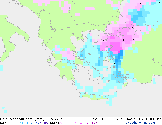Select the Snow legend value 20

84,123
